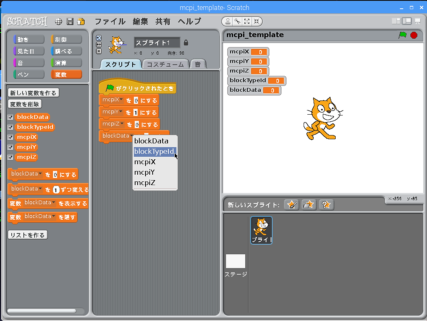Select the スプライト1 thumbnail in the sprite list
Screen dimensions: 427x321
[261, 231]
